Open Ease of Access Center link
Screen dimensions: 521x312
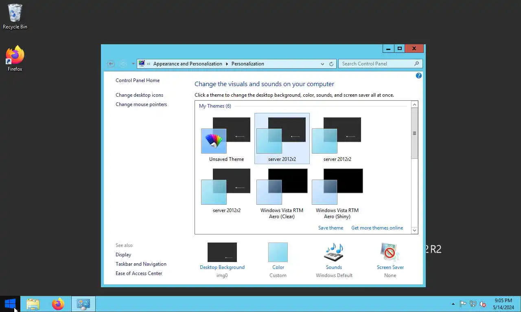pos(139,273)
